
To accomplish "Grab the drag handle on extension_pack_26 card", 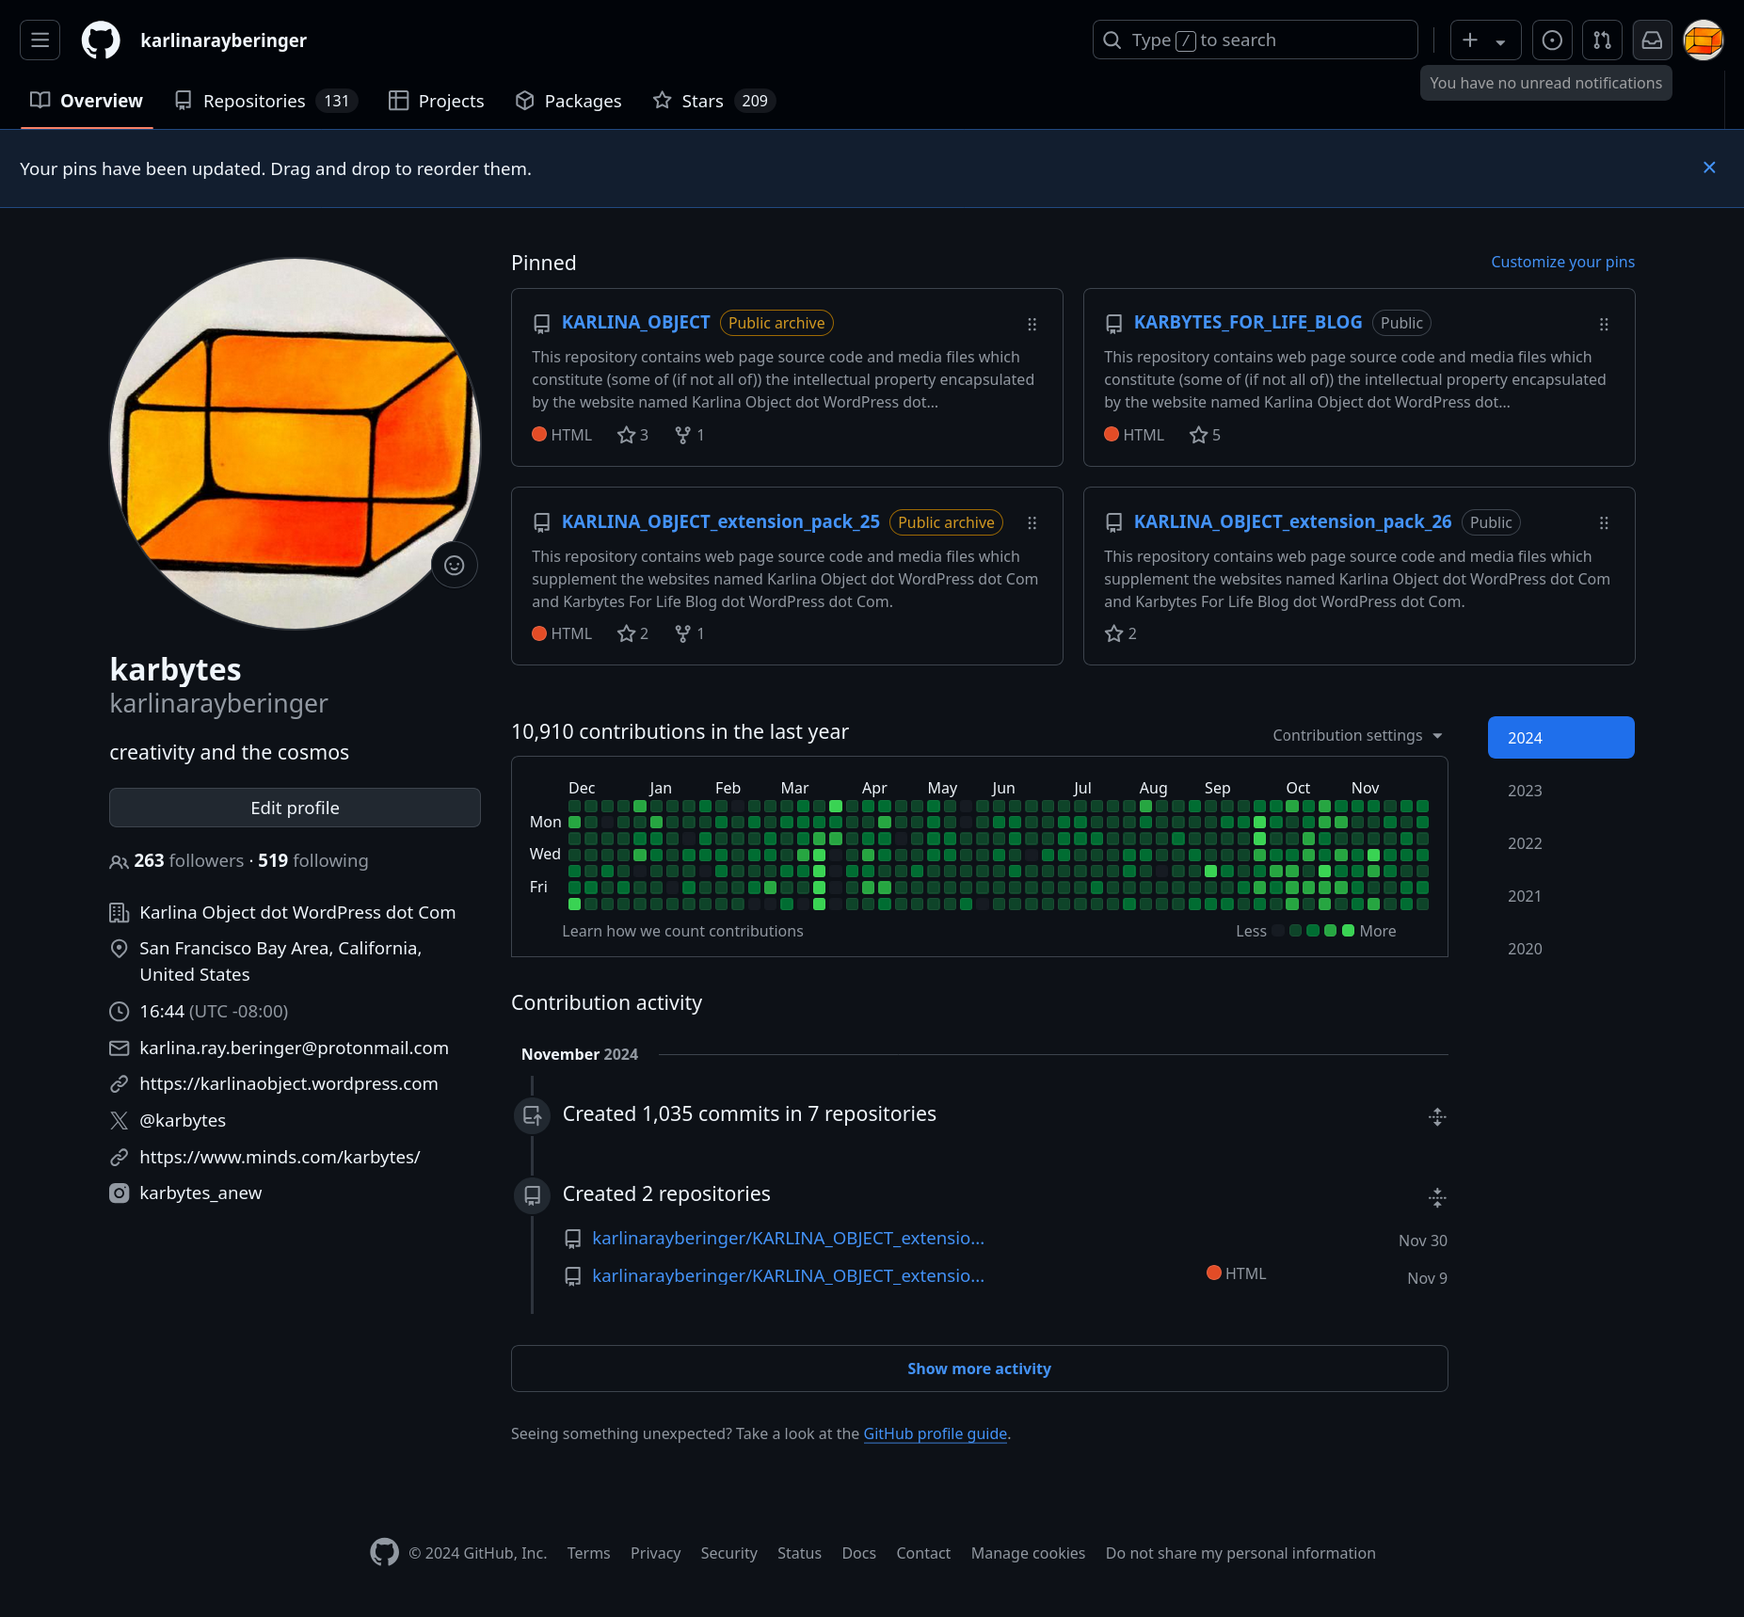I will [x=1604, y=522].
